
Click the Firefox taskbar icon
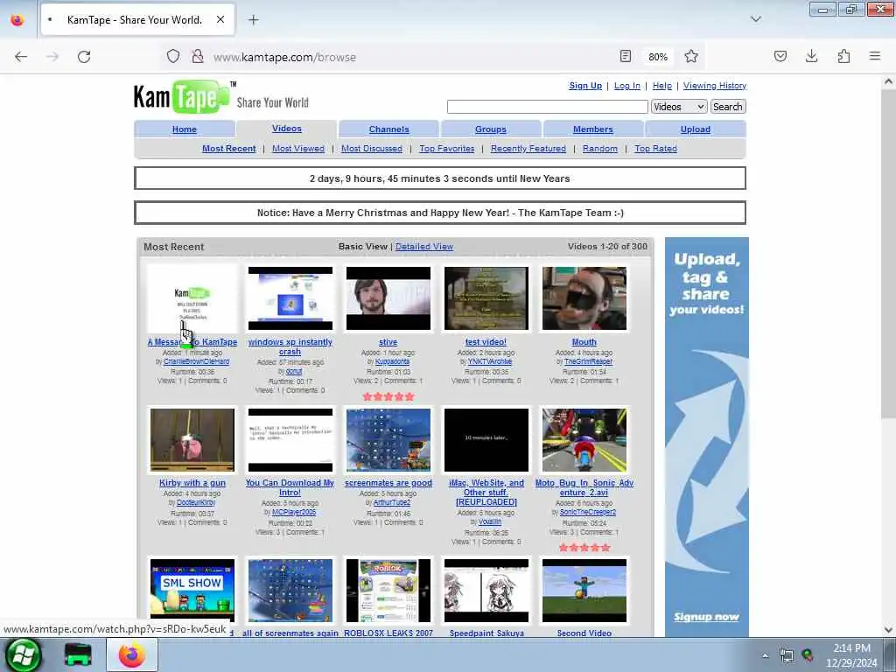pos(132,654)
